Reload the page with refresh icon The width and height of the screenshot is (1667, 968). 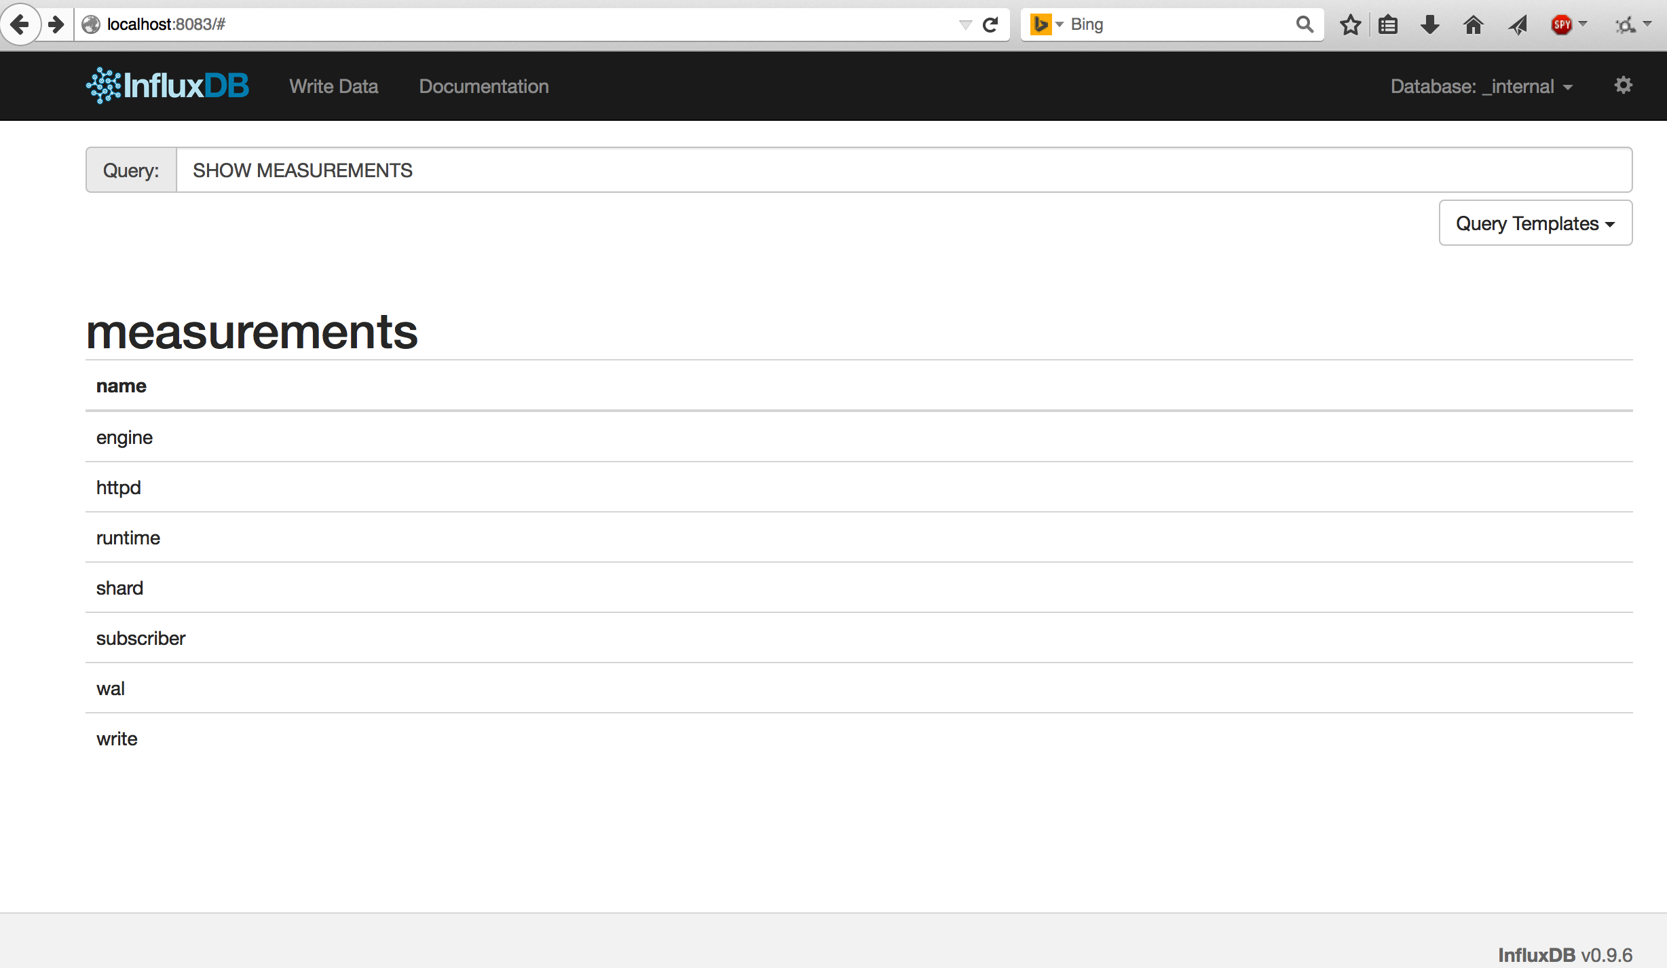990,25
